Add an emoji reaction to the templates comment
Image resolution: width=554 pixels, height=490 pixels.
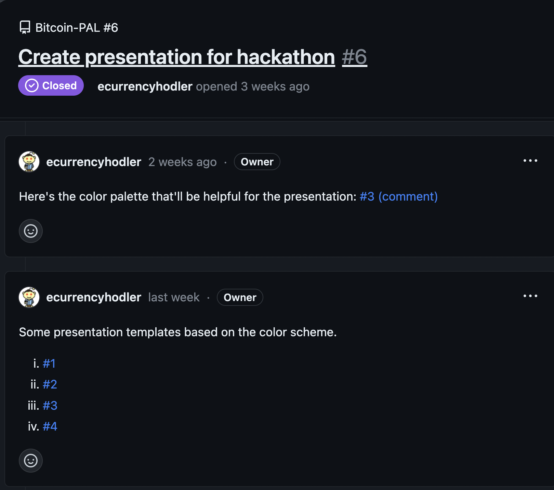(31, 461)
